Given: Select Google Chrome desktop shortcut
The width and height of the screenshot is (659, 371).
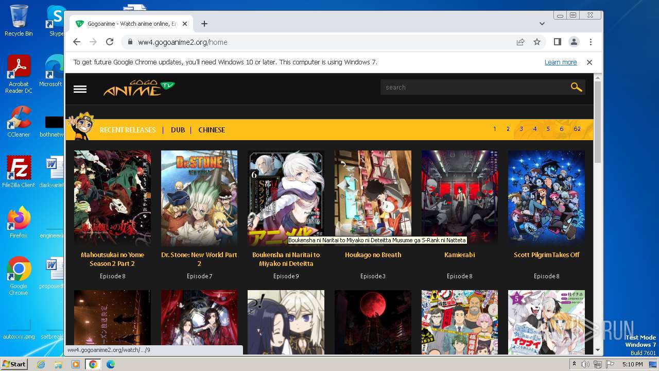Looking at the screenshot, I should [x=19, y=276].
